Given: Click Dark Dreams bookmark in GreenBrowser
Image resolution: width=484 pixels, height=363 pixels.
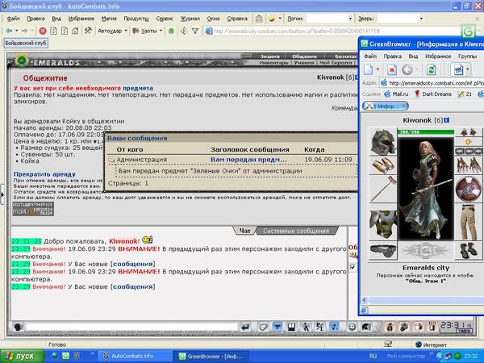Looking at the screenshot, I should 433,94.
